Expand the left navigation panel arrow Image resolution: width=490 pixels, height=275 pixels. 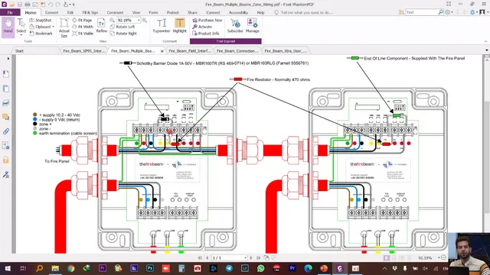tap(8, 59)
